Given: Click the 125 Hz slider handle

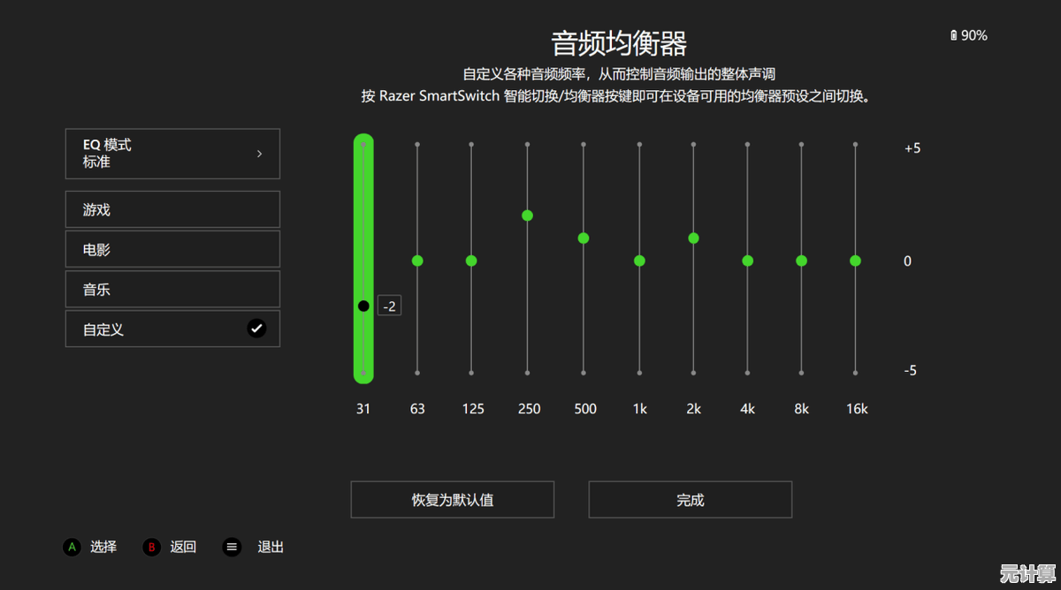Looking at the screenshot, I should coord(471,261).
